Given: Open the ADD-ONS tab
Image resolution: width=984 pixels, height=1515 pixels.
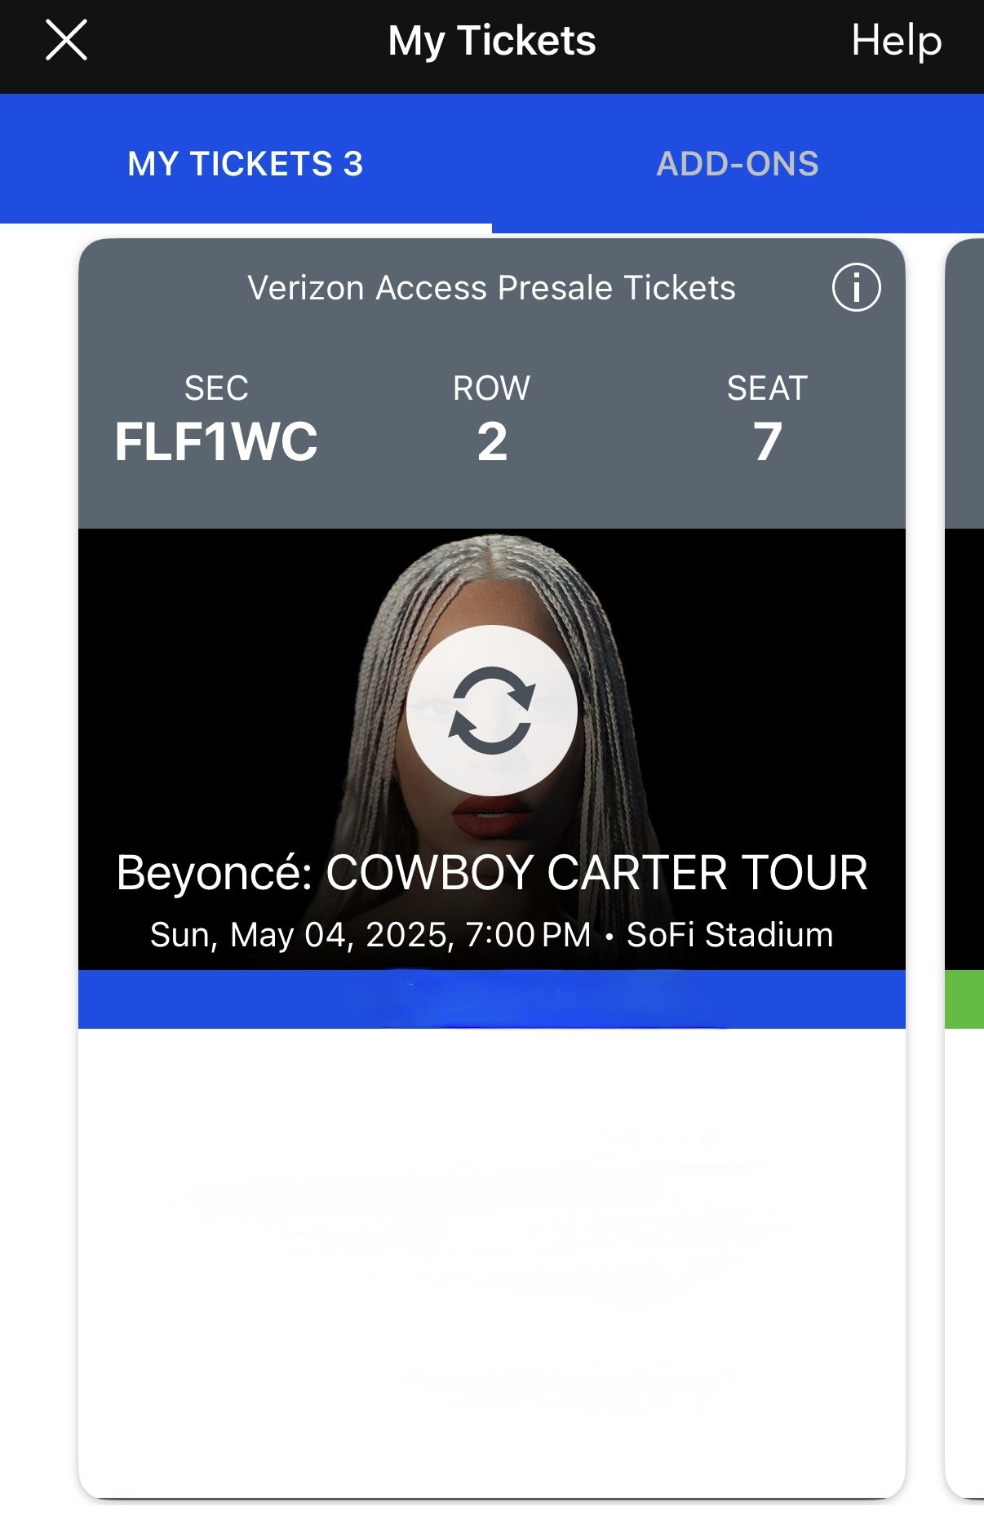Looking at the screenshot, I should [x=738, y=164].
